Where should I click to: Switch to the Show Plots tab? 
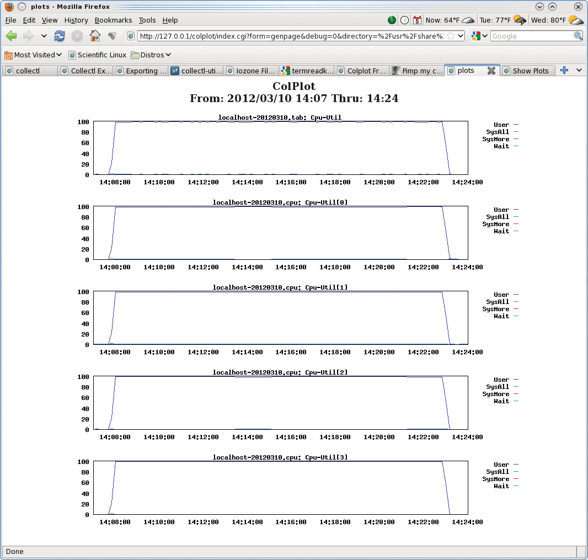528,70
